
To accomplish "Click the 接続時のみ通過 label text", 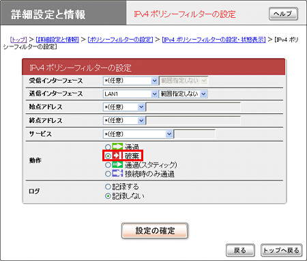I will pyautogui.click(x=149, y=174).
